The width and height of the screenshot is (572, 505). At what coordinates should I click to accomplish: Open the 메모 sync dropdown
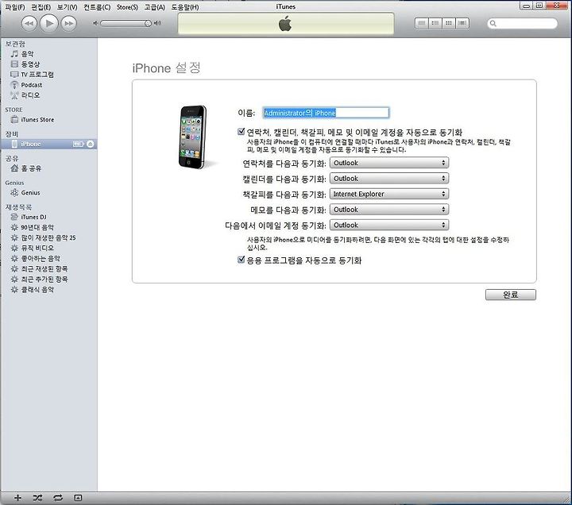(x=388, y=210)
